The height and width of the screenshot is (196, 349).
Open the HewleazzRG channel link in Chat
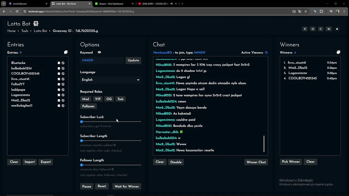[163, 53]
